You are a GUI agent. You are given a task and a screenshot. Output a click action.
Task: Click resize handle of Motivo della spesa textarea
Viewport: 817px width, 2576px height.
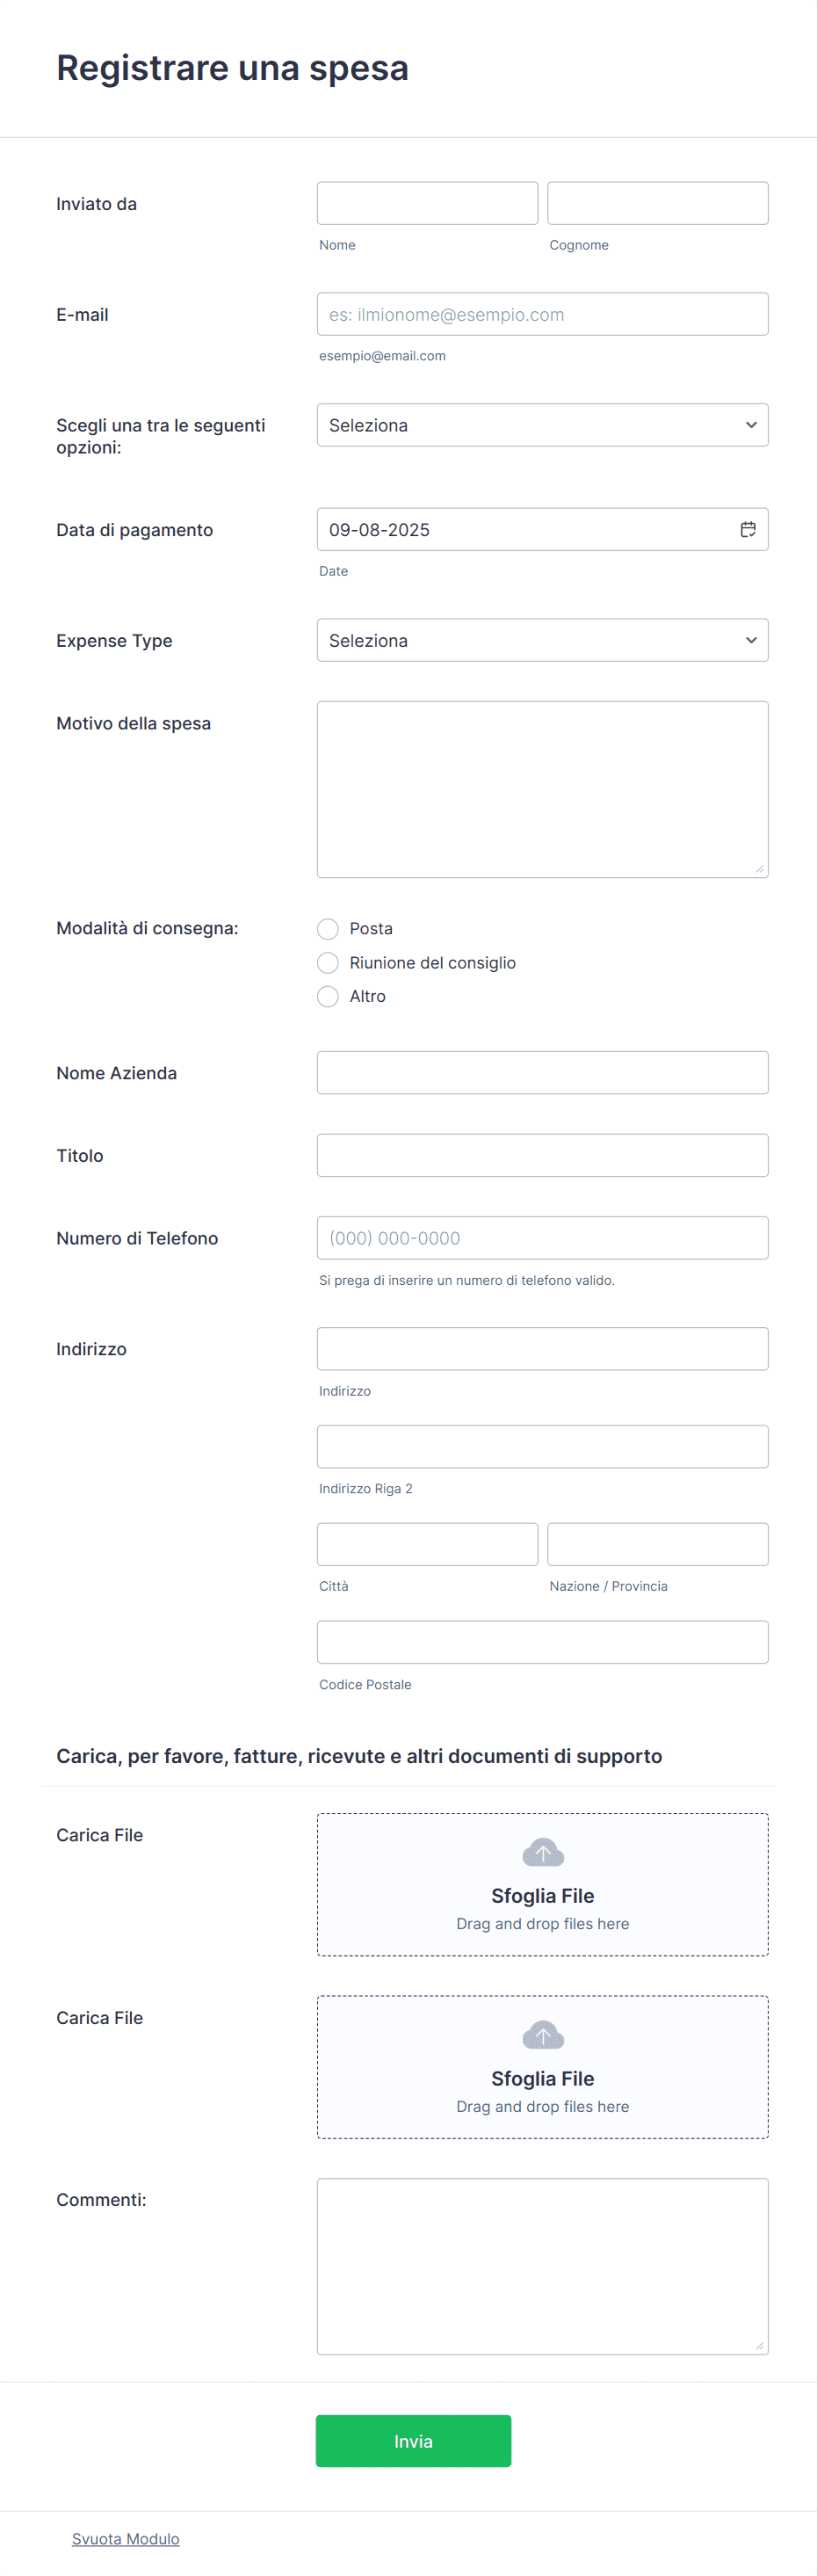(760, 869)
